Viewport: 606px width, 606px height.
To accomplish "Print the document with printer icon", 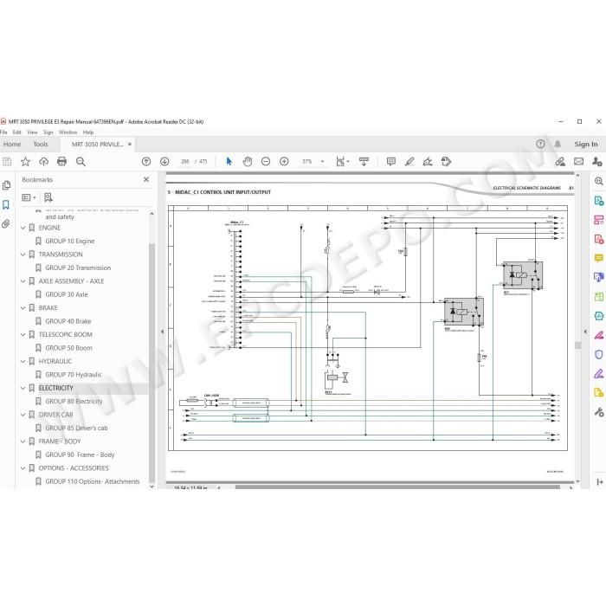I will point(61,162).
